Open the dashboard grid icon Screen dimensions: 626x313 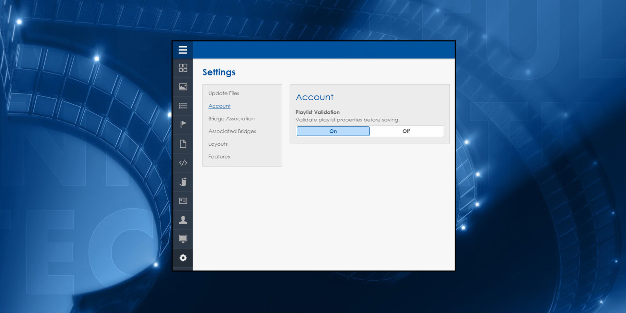[183, 68]
